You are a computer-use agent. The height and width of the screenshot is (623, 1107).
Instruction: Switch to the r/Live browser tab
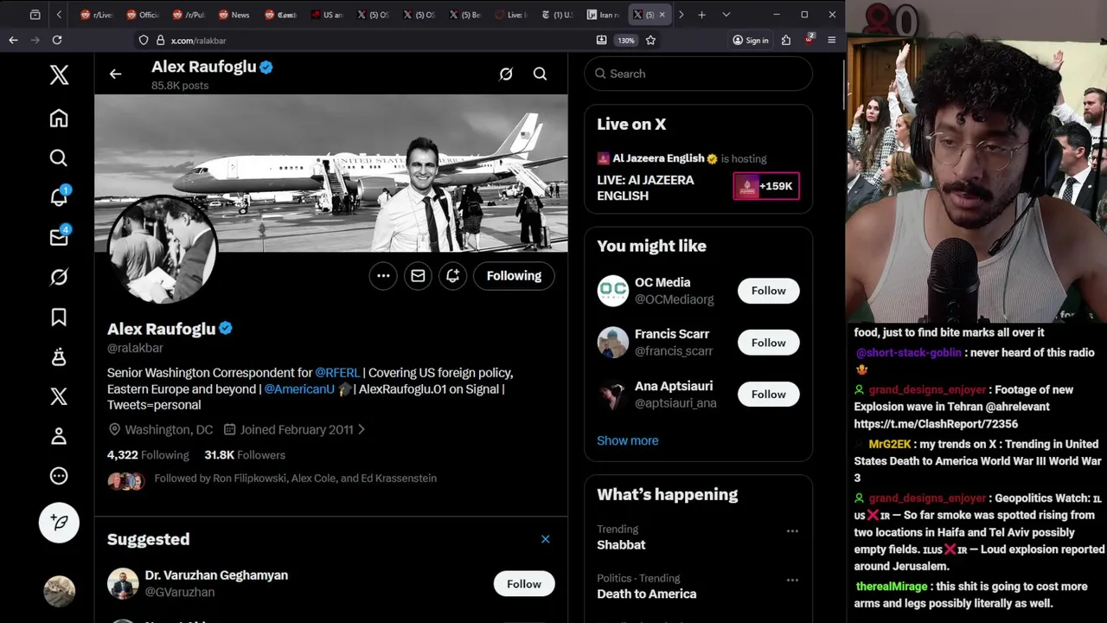(x=97, y=15)
